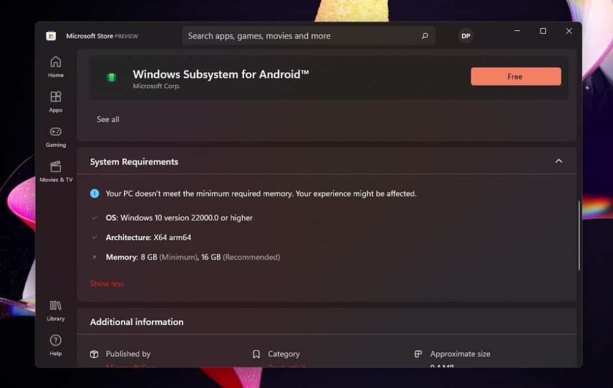Screen dimensions: 613x388
Task: Click the Microsoft Store logo
Action: (51, 36)
